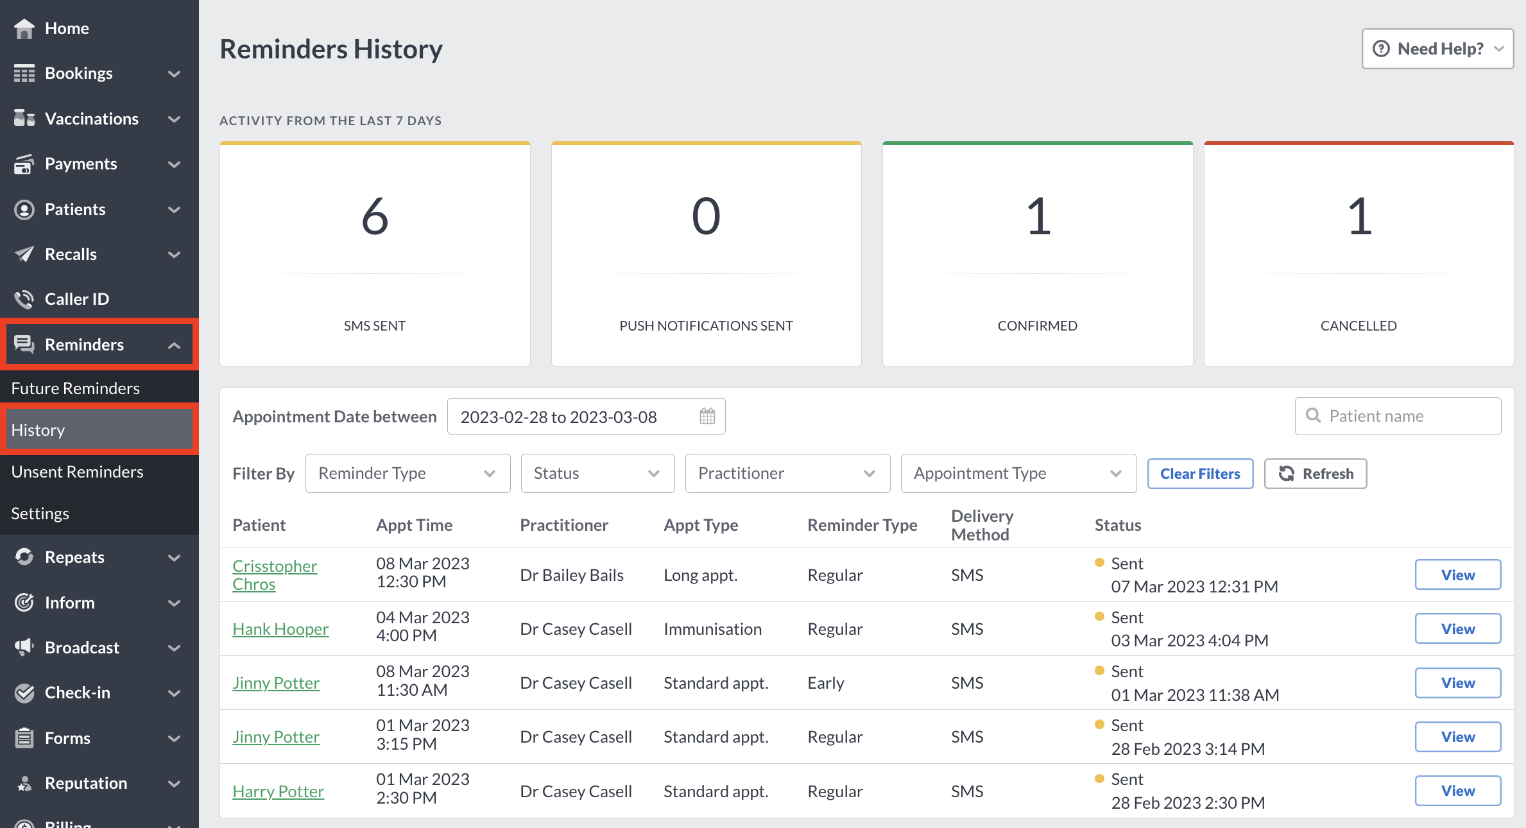Expand the Reputation menu chevron
This screenshot has width=1526, height=828.
[x=174, y=784]
